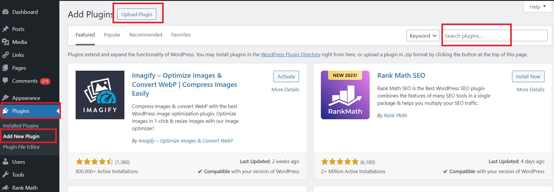554x192 pixels.
Task: Switch to the Recommended tab
Action: click(x=146, y=35)
